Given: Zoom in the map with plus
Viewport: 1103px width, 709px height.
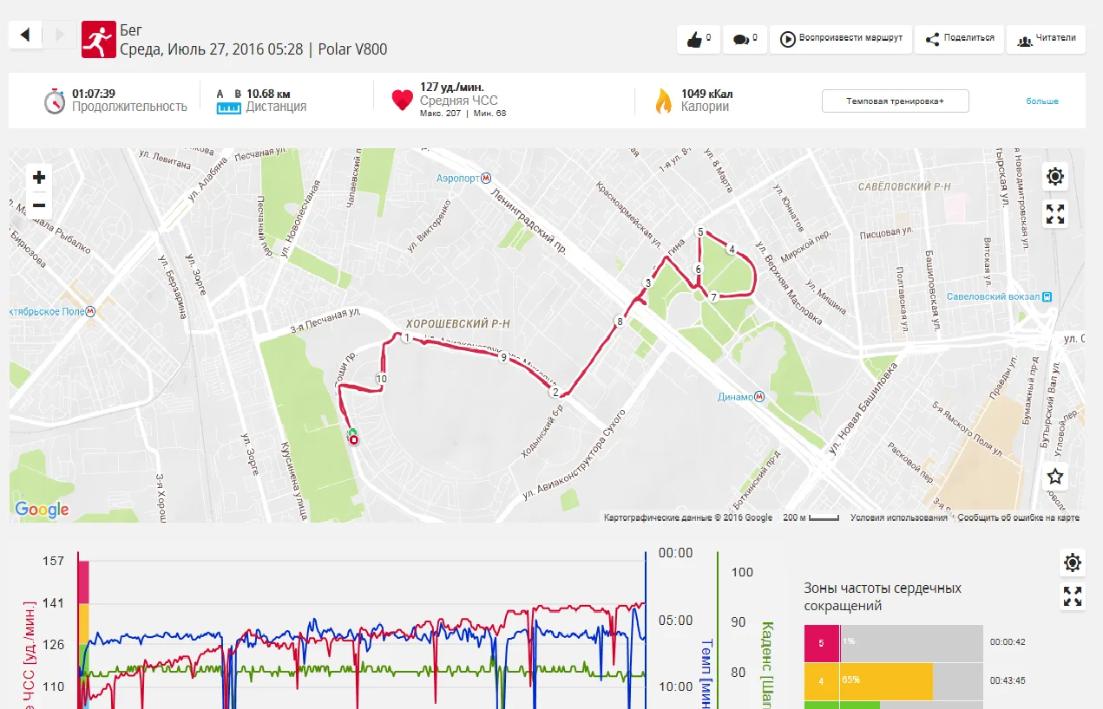Looking at the screenshot, I should click(x=39, y=177).
